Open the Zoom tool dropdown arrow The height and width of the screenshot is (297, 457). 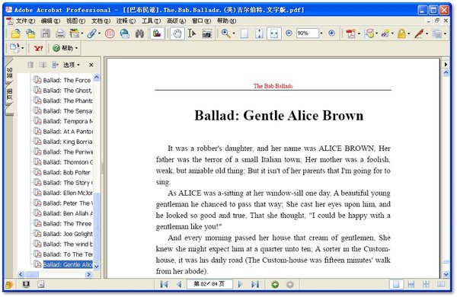pyautogui.click(x=234, y=34)
